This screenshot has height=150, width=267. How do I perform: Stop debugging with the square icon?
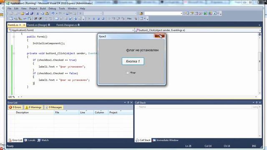(98, 19)
